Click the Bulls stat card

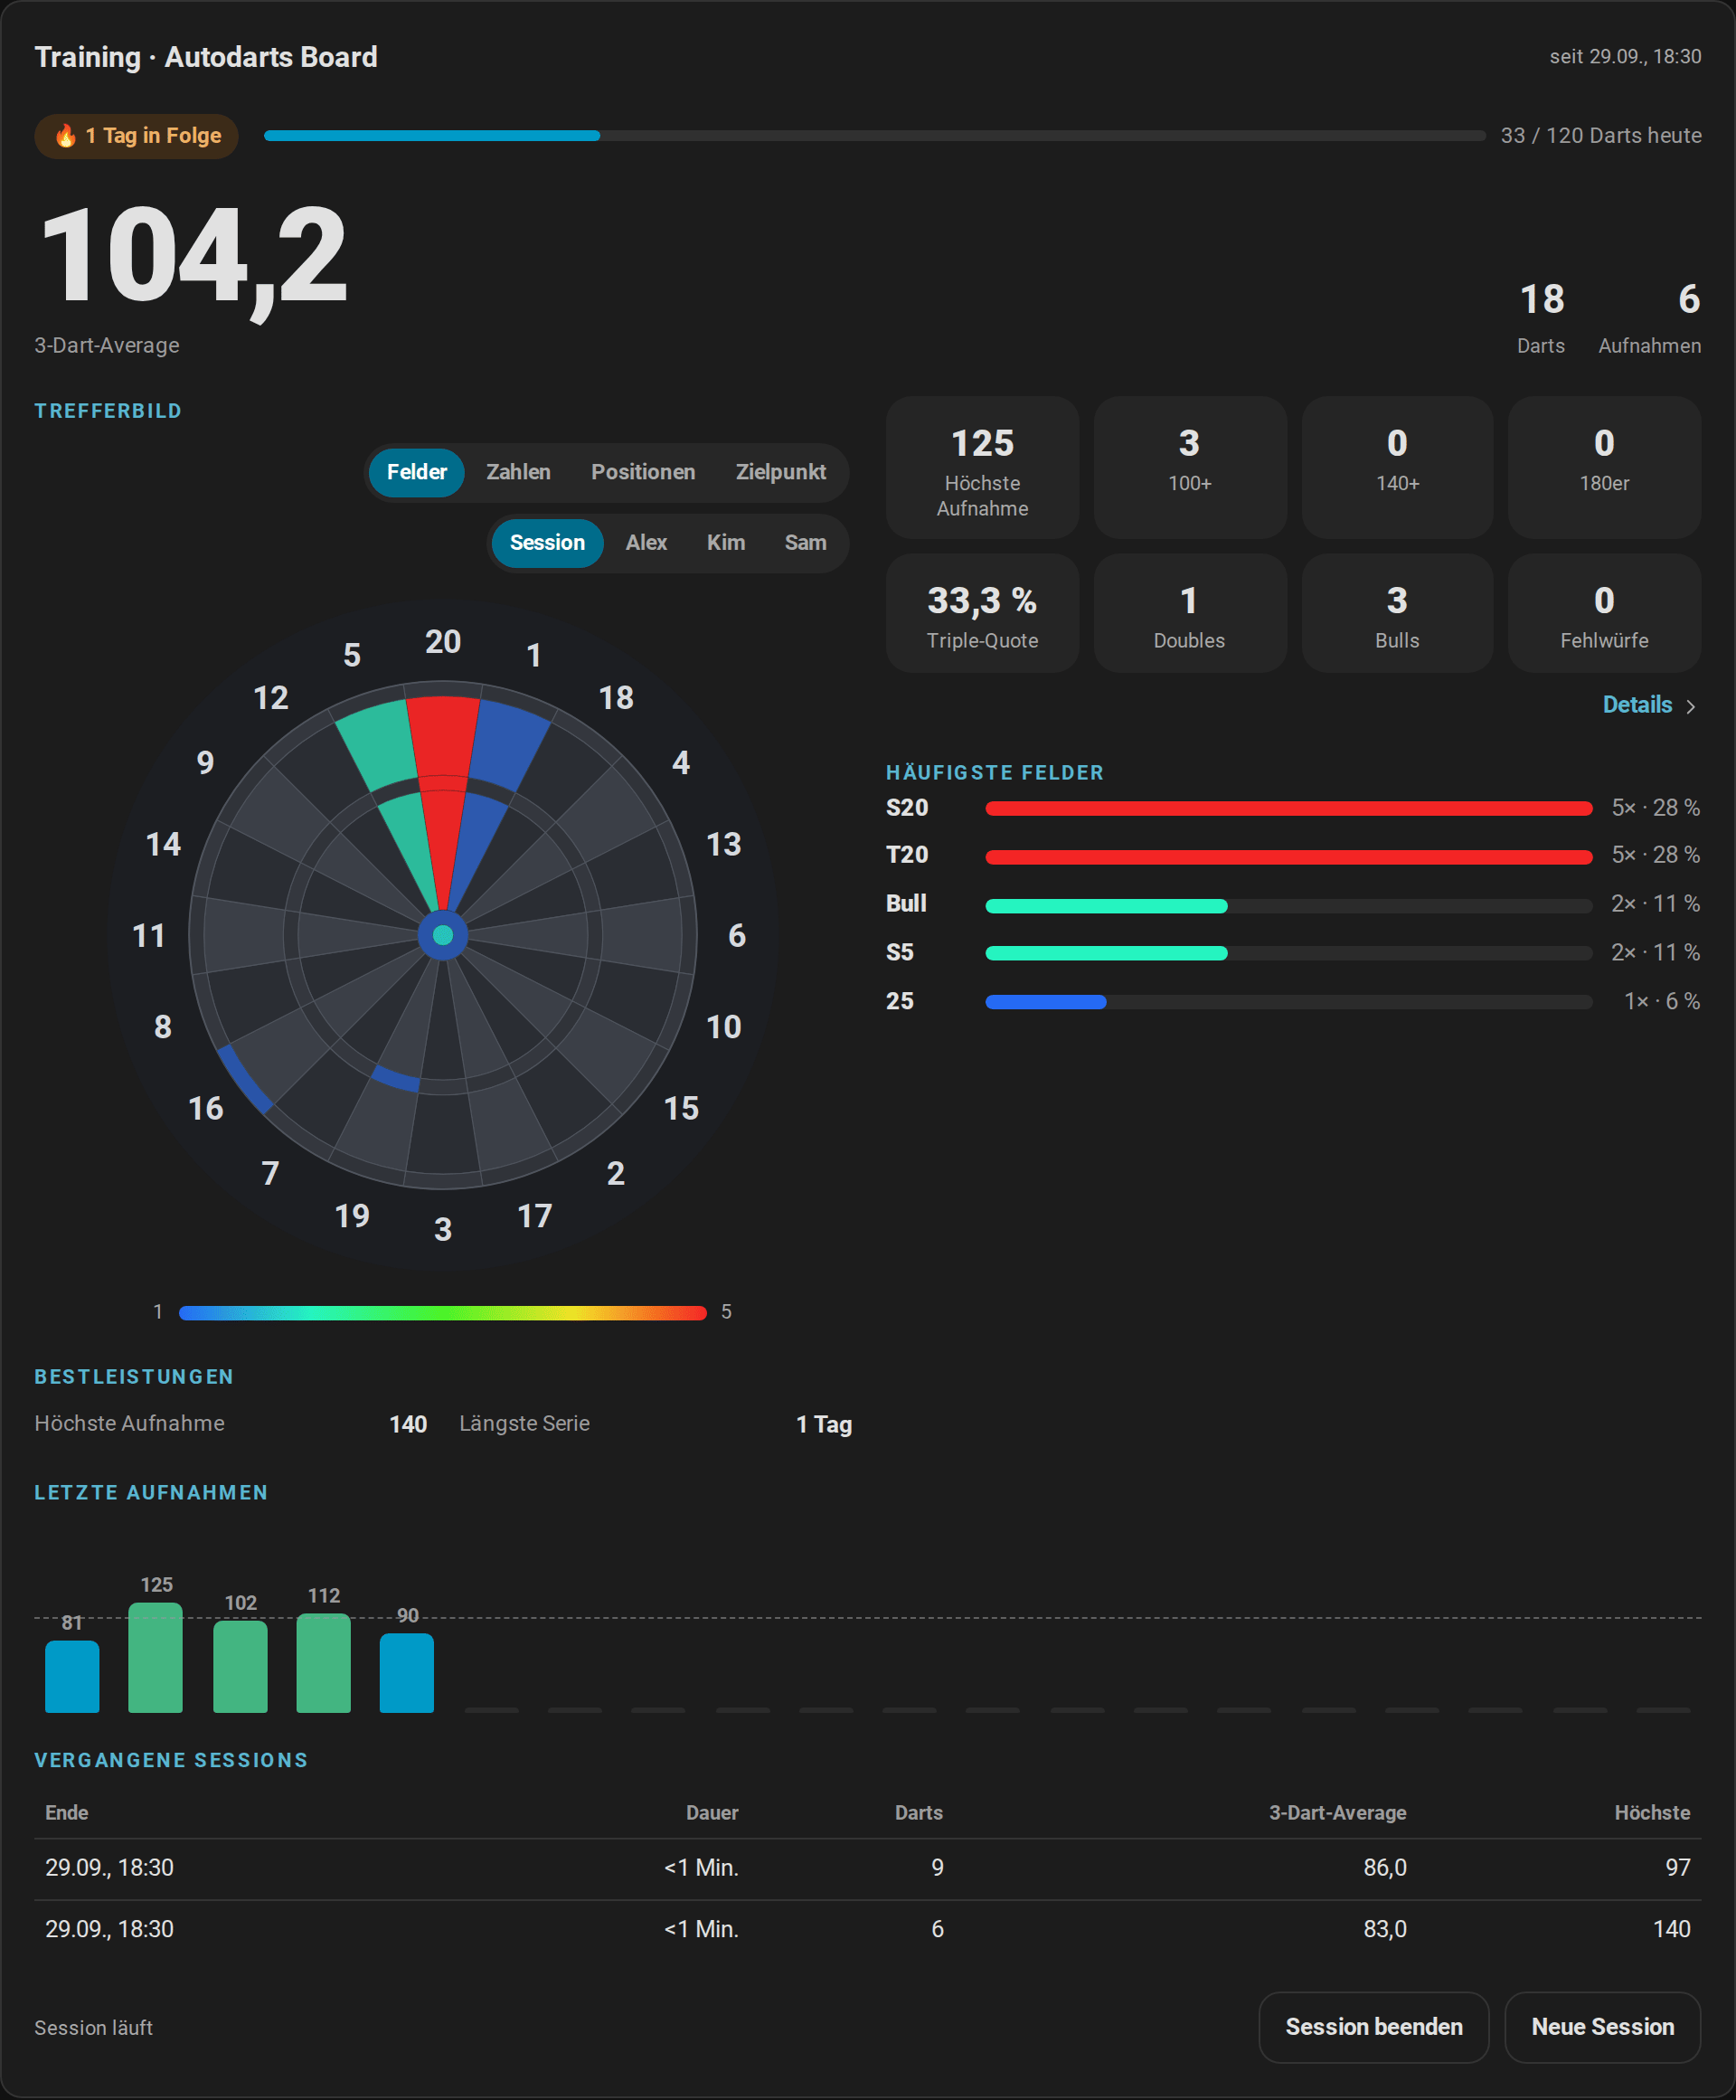pos(1397,614)
